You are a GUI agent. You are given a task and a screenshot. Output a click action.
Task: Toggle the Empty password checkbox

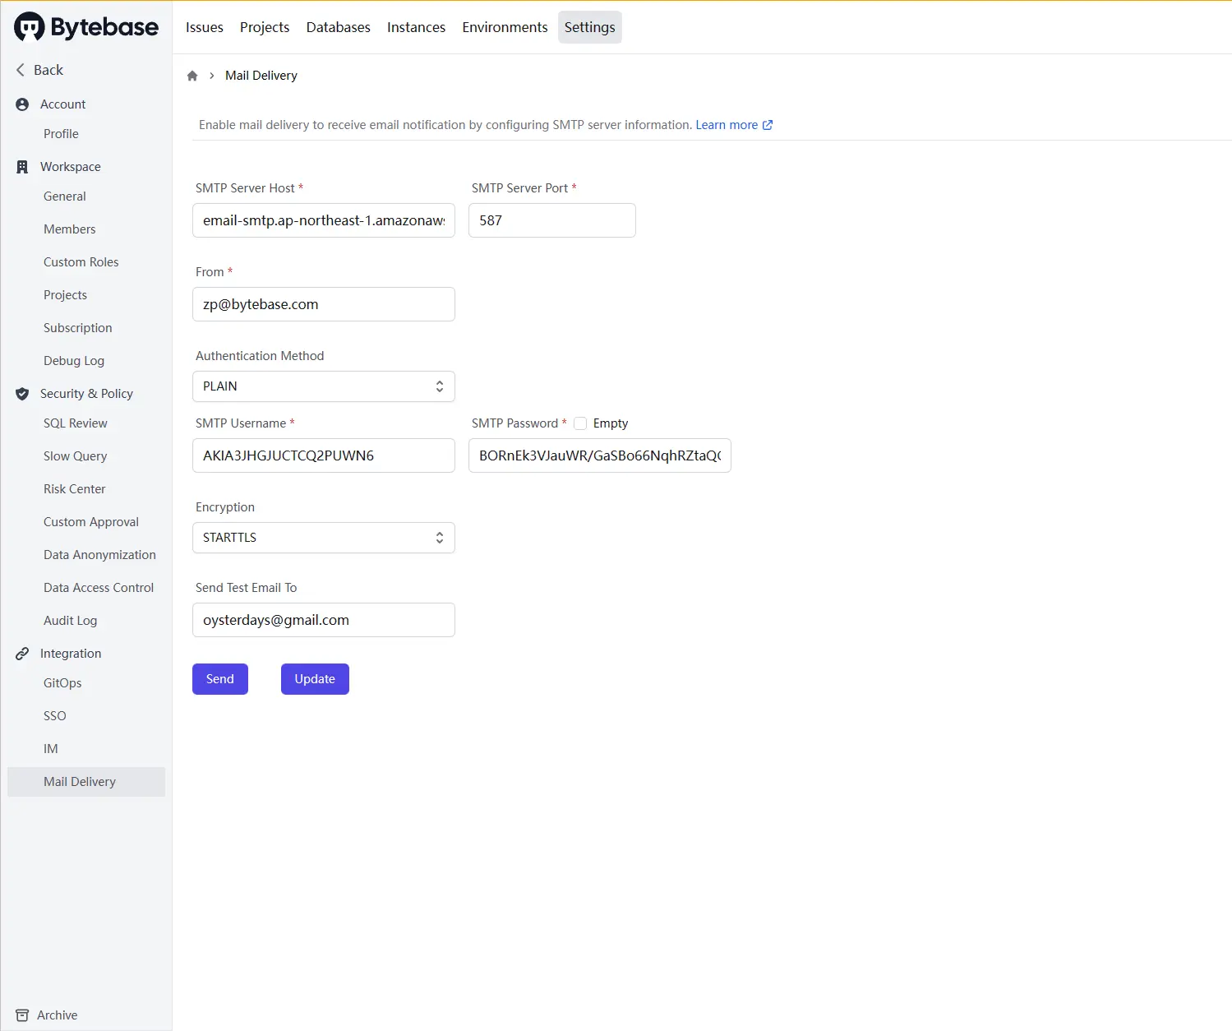(580, 423)
